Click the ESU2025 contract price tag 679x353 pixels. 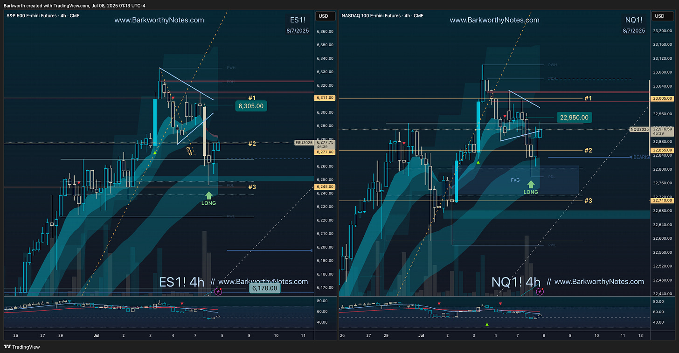tap(304, 143)
